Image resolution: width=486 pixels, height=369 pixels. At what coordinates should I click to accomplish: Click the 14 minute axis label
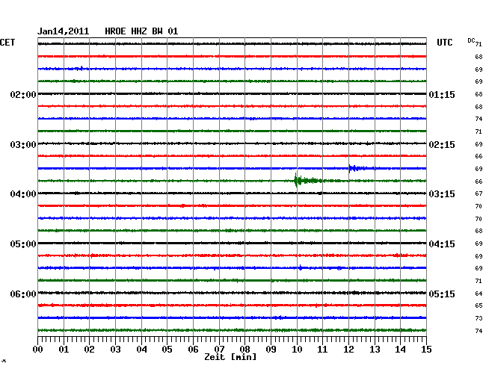pos(401,350)
